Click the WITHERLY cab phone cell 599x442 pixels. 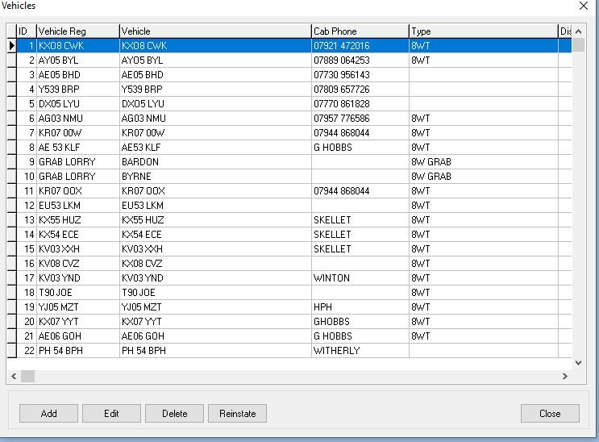click(x=360, y=351)
